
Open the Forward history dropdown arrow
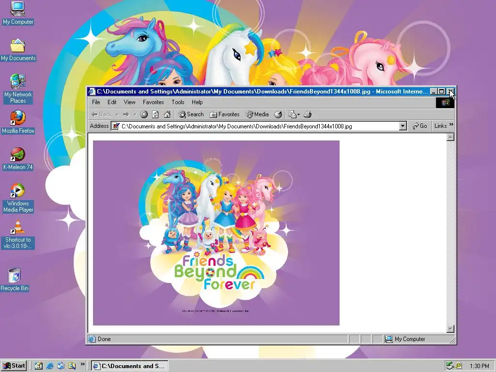(x=135, y=114)
